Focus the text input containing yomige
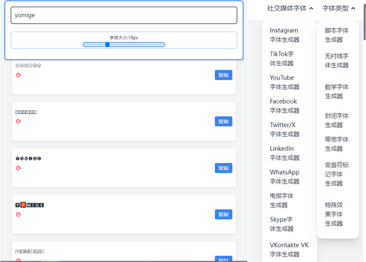 pos(124,15)
